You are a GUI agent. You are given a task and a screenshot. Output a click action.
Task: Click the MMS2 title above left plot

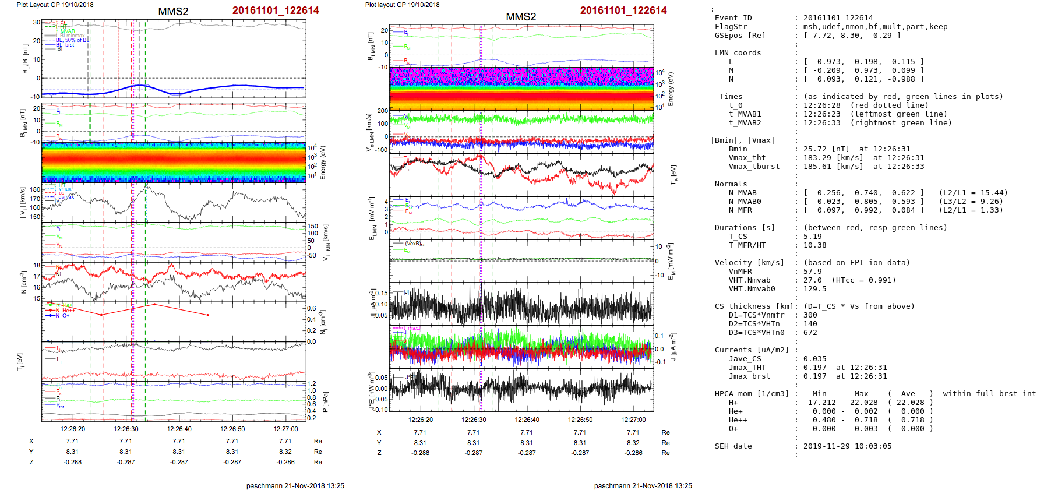tap(173, 12)
